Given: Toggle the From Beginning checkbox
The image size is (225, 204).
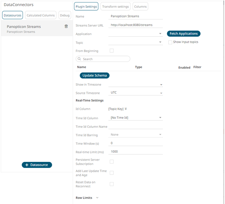Looking at the screenshot, I should (x=111, y=51).
